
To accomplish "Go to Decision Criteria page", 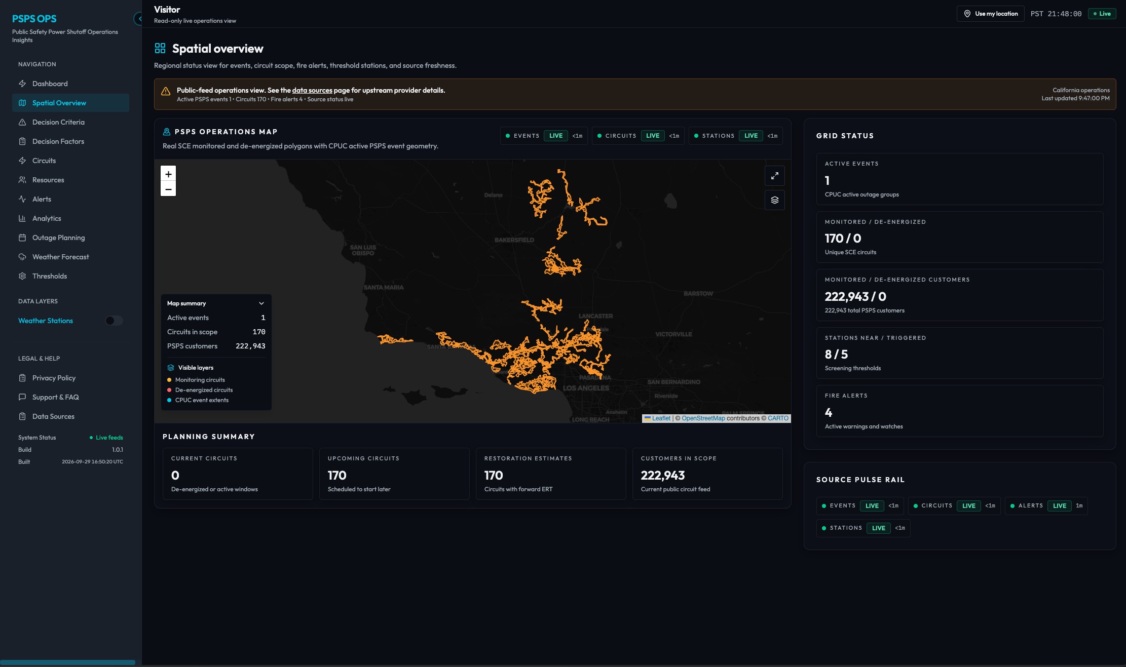I will tap(70, 122).
